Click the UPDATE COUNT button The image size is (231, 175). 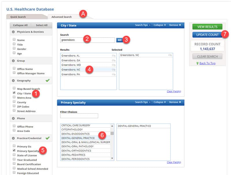point(207,35)
